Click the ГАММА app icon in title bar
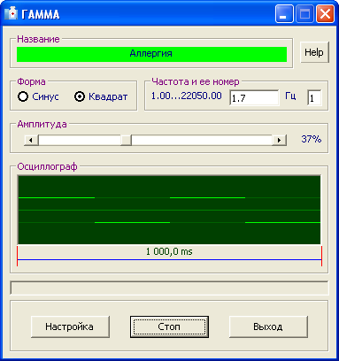This screenshot has width=339, height=361. (x=12, y=14)
